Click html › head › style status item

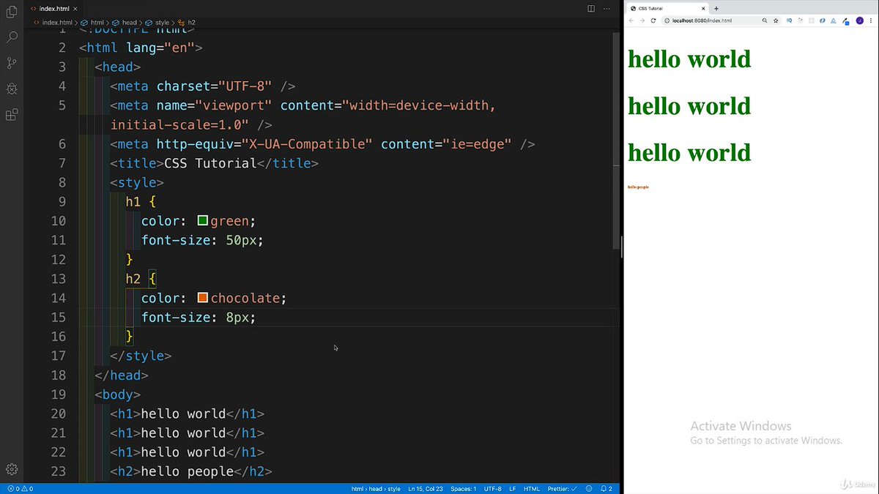coord(376,488)
